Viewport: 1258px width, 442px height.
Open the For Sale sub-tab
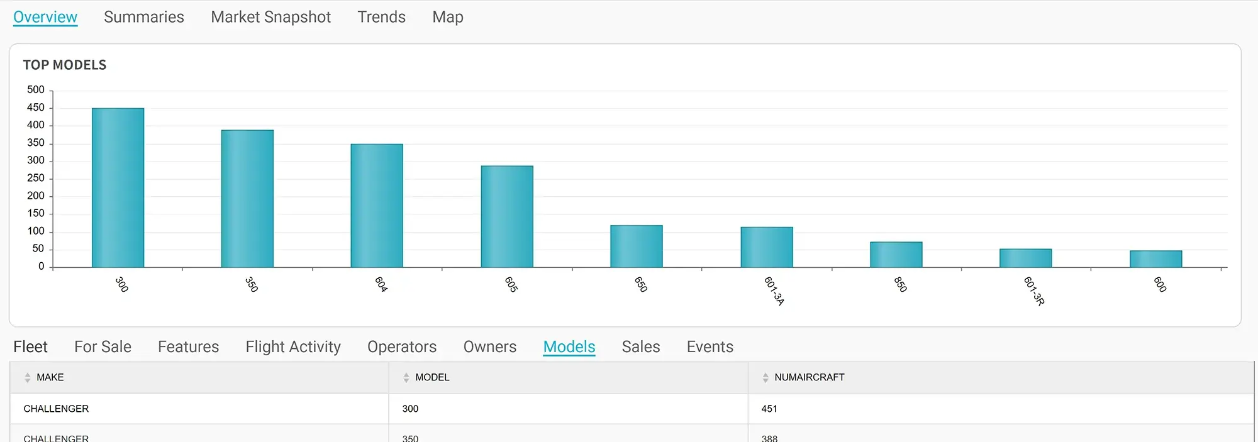[103, 346]
